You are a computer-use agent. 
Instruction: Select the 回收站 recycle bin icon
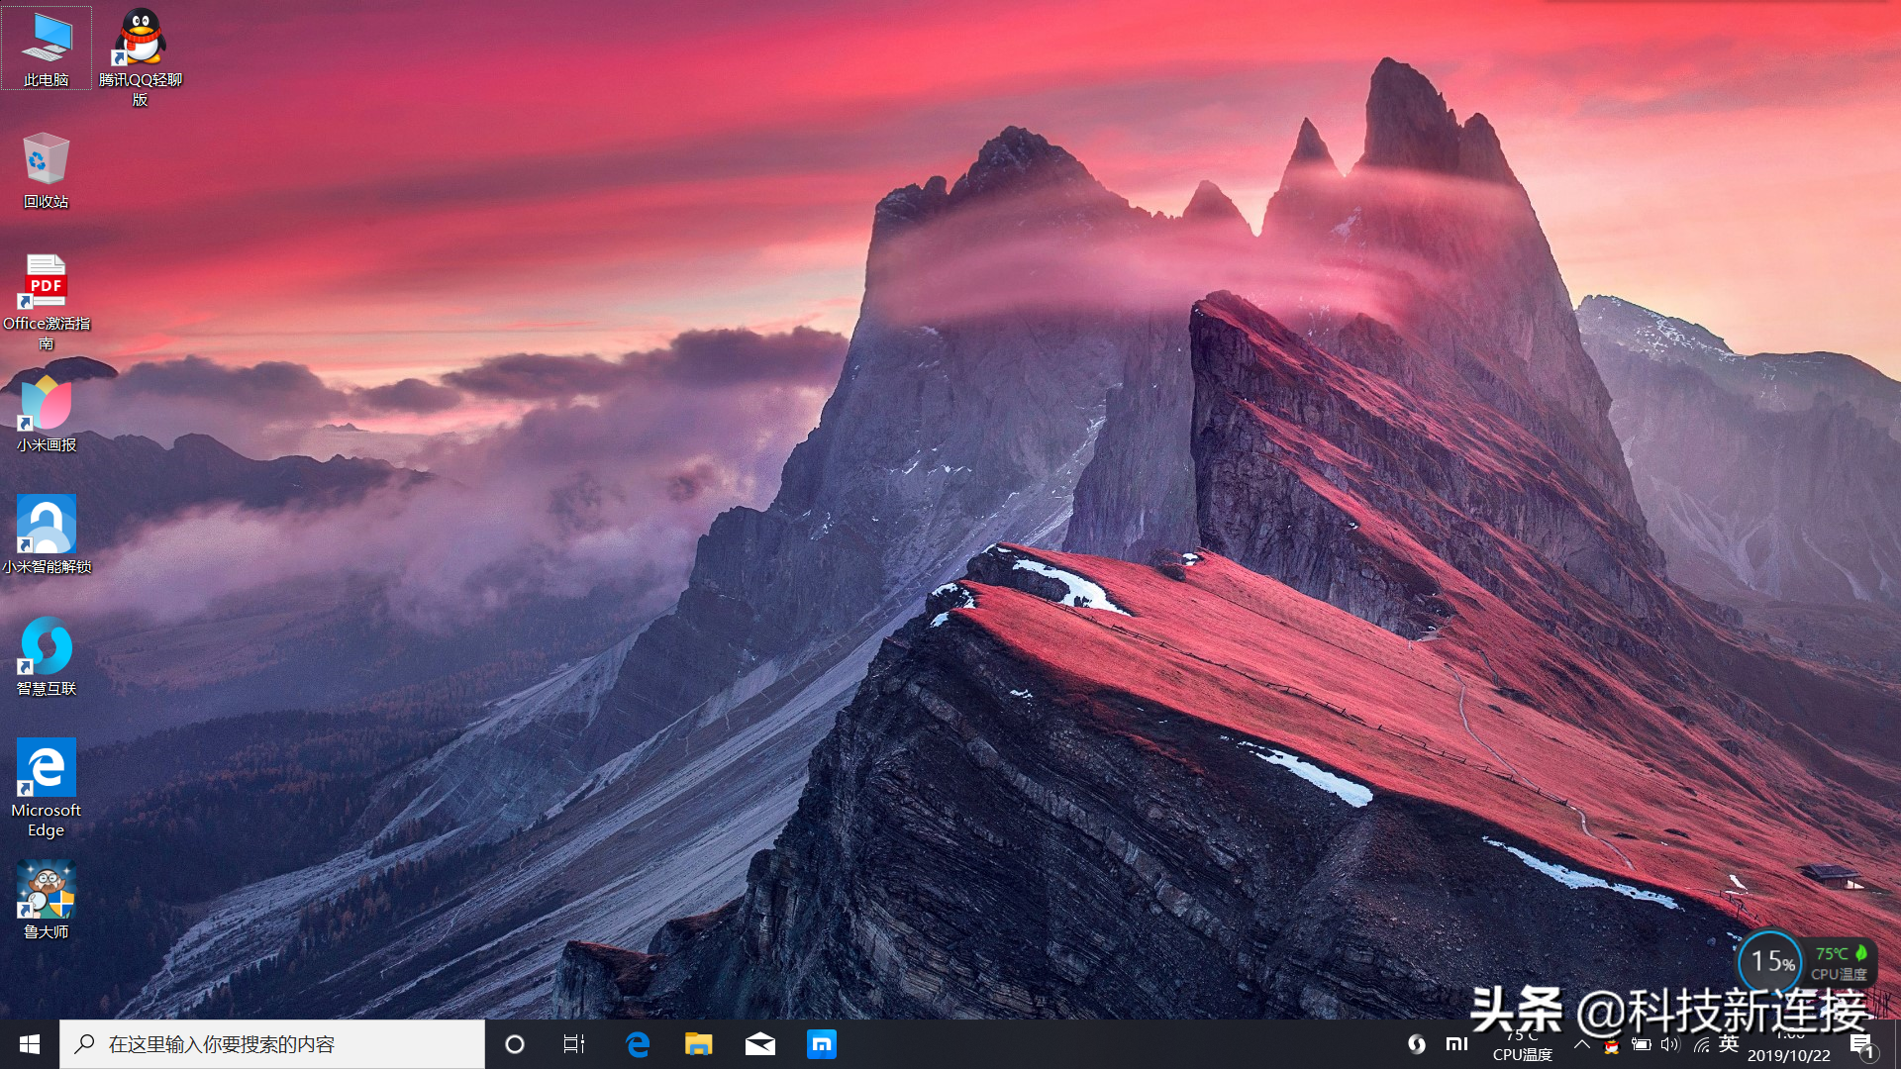pyautogui.click(x=47, y=171)
